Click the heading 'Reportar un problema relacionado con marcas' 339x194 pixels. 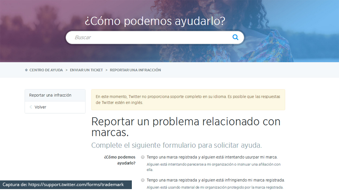(186, 127)
